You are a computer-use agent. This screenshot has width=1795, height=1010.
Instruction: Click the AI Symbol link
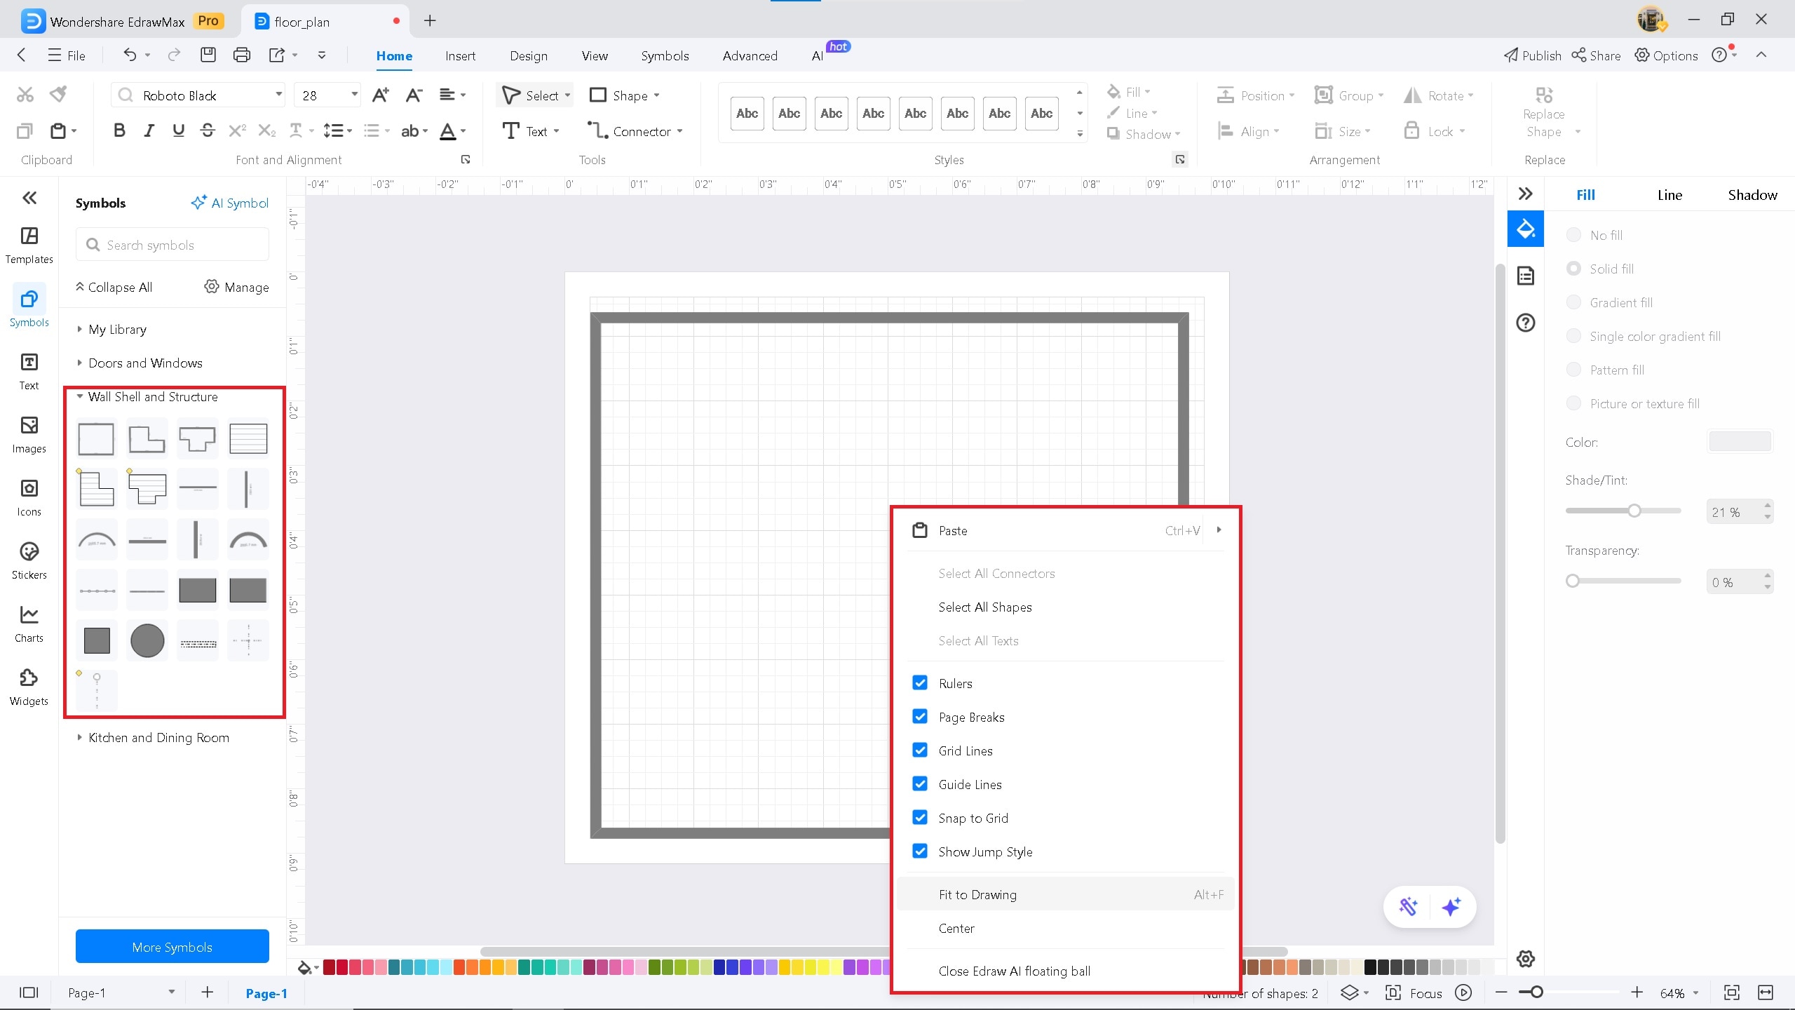[x=230, y=203]
